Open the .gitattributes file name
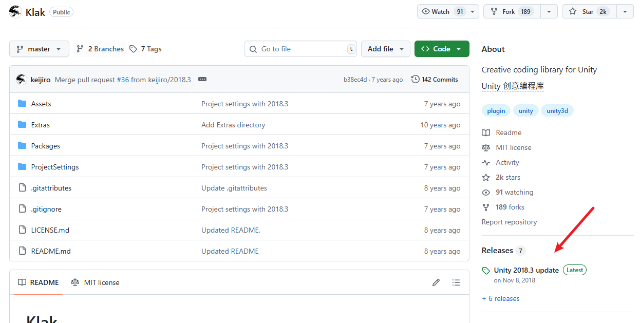 (51, 188)
